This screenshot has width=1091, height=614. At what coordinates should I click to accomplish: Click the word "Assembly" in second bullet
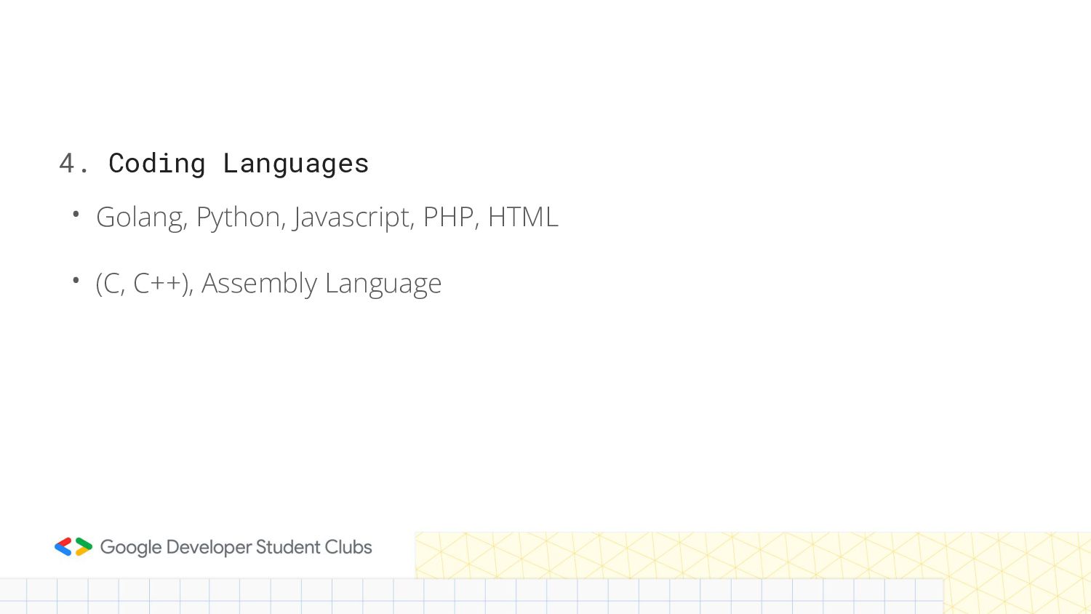pos(259,284)
